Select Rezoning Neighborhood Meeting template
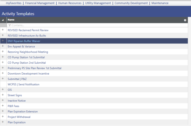The width and height of the screenshot is (191, 126). [28, 52]
